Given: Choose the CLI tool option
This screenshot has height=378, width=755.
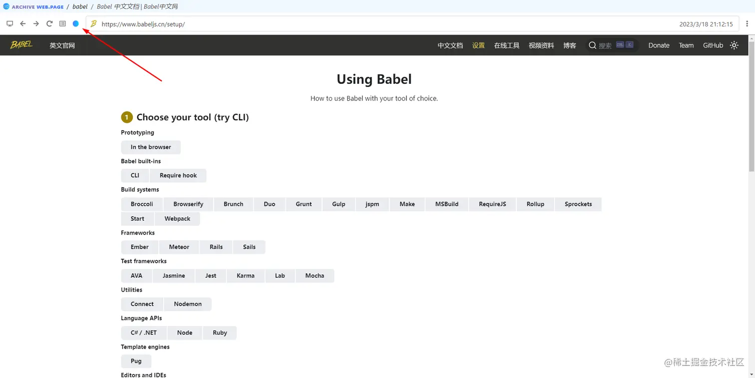Looking at the screenshot, I should pos(135,175).
